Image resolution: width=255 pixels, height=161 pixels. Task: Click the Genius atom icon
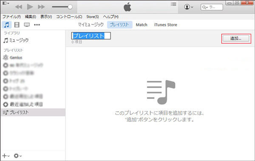[x=6, y=57]
